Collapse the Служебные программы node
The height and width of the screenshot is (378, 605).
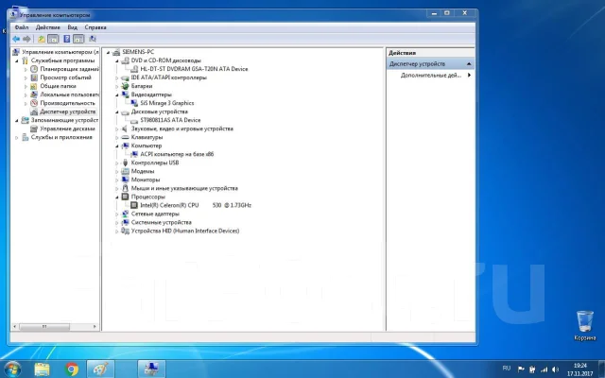17,60
